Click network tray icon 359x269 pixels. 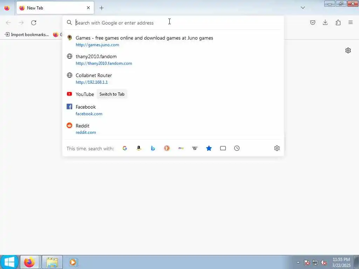(x=315, y=262)
